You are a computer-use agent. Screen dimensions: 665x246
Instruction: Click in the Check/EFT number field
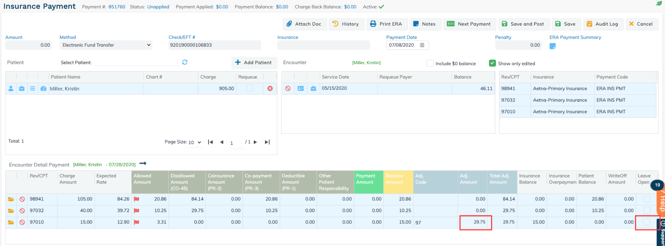pyautogui.click(x=215, y=45)
